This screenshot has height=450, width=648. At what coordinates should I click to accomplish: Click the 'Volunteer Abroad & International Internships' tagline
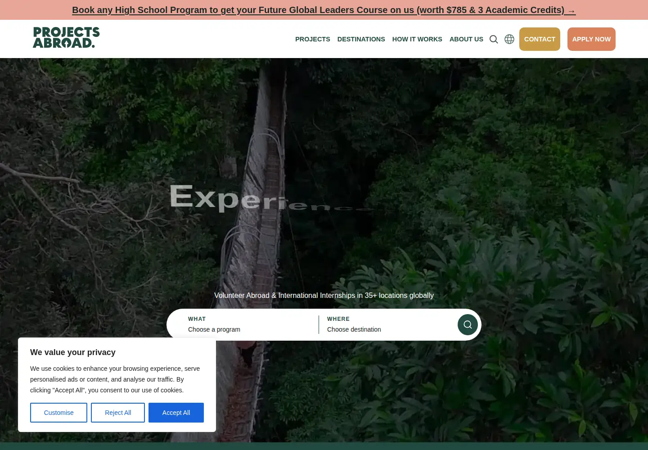[x=324, y=295]
